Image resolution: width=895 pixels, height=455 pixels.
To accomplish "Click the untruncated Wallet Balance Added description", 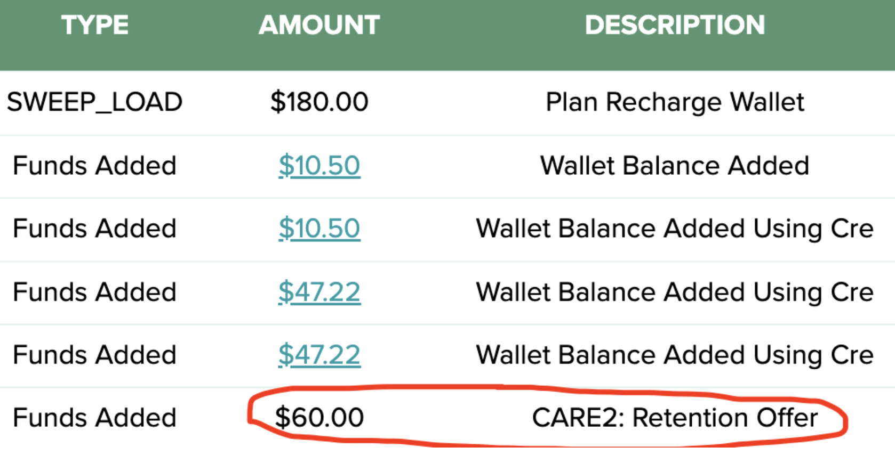I will [x=675, y=165].
